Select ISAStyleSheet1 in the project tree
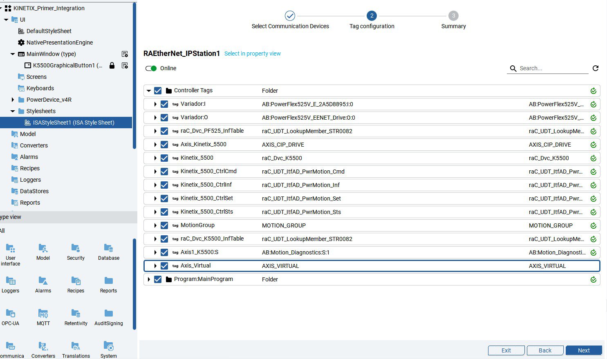This screenshot has width=607, height=359. (x=66, y=123)
